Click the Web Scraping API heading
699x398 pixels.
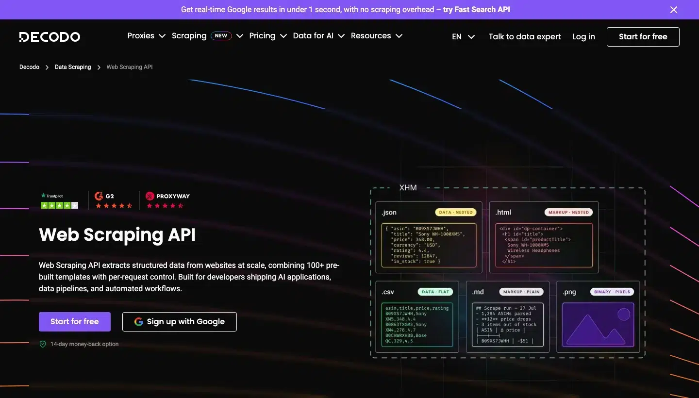pos(117,234)
